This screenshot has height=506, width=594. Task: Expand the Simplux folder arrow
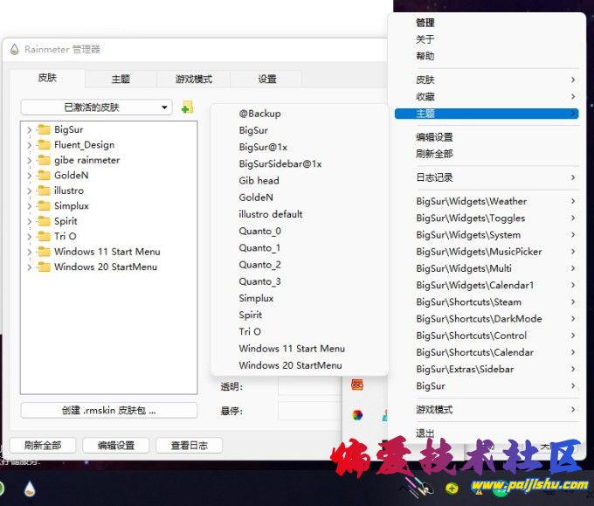pyautogui.click(x=29, y=206)
